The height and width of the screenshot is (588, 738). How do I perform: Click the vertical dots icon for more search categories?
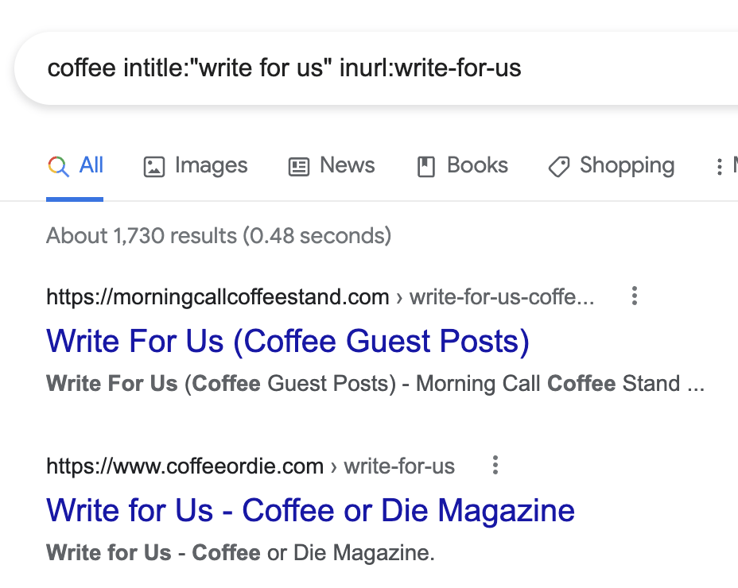click(721, 165)
